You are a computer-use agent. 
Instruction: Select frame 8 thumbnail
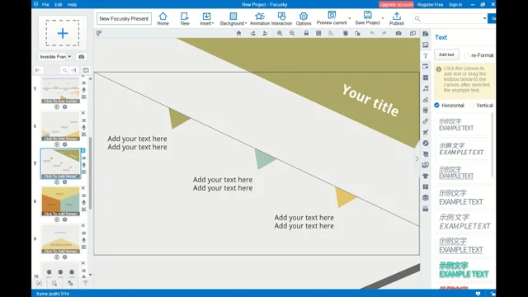(60, 200)
